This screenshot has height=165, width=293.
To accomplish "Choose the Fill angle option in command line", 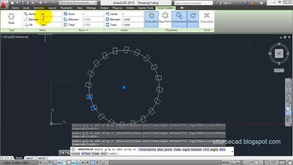I will click(x=211, y=149).
